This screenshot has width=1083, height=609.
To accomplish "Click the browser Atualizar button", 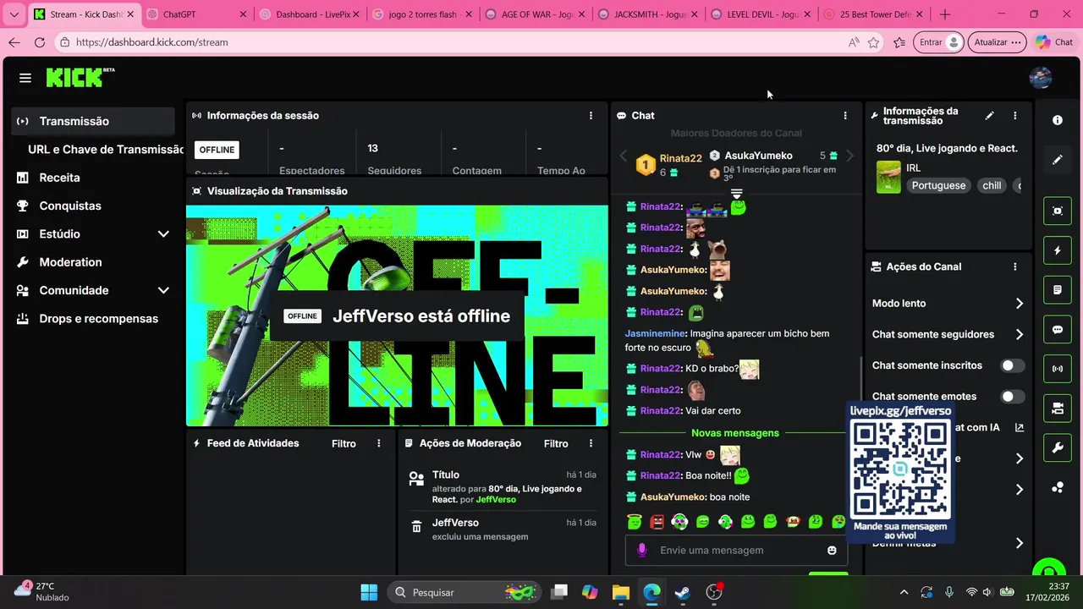I will [x=997, y=42].
